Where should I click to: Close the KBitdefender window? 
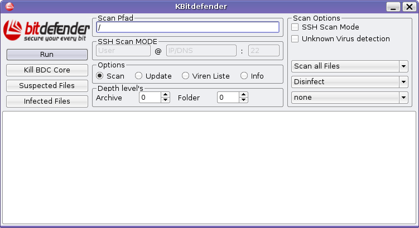[x=409, y=7]
